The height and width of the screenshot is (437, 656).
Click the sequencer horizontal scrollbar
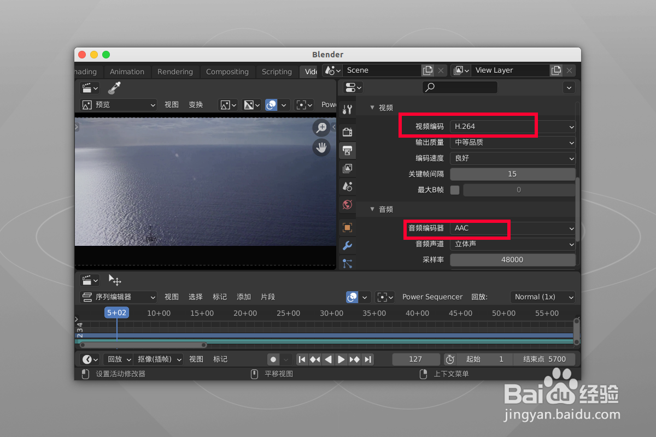pos(143,345)
